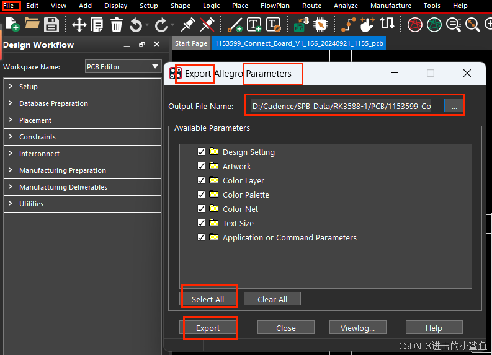Screen dimensions: 492x355
Task: Select the Add Line tool icon
Action: 235,25
